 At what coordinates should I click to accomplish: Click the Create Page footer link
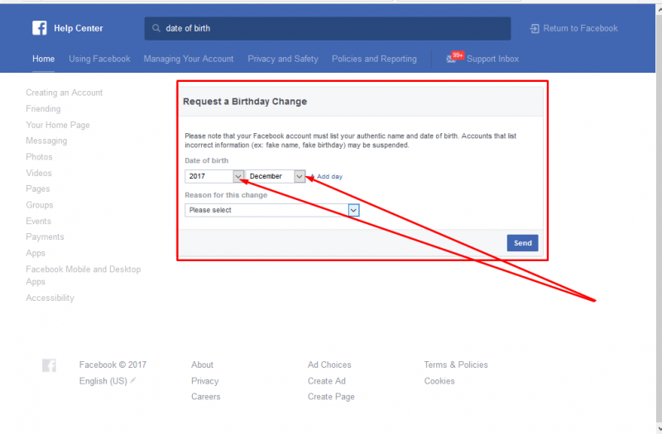pos(331,397)
